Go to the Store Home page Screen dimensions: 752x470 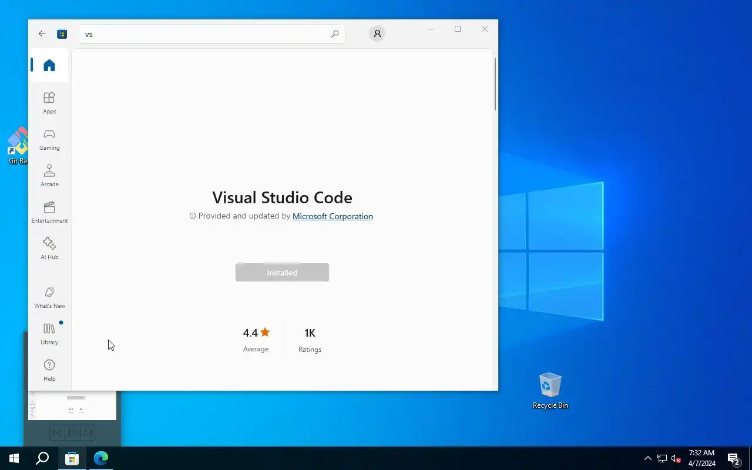(x=49, y=65)
